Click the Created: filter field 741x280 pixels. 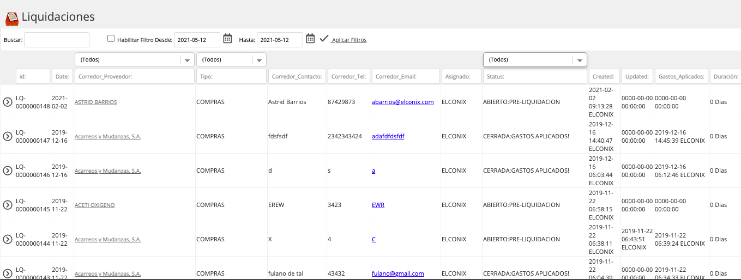(604, 77)
